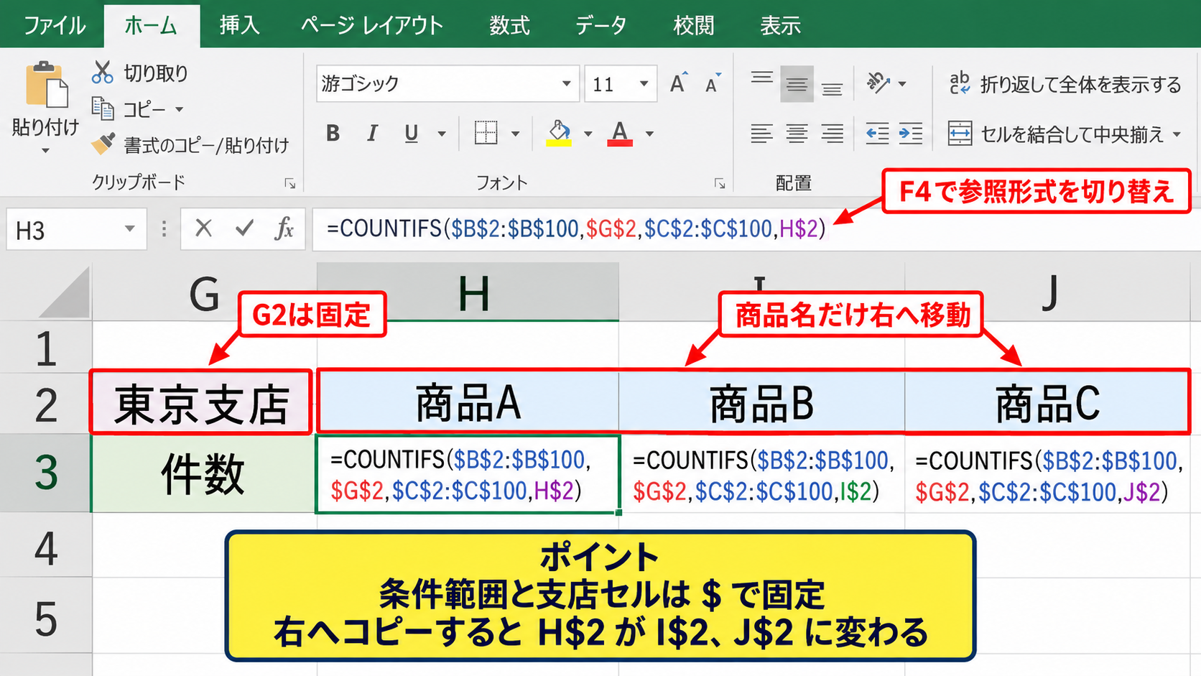Toggle Bold formatting
The width and height of the screenshot is (1201, 676).
pyautogui.click(x=333, y=133)
